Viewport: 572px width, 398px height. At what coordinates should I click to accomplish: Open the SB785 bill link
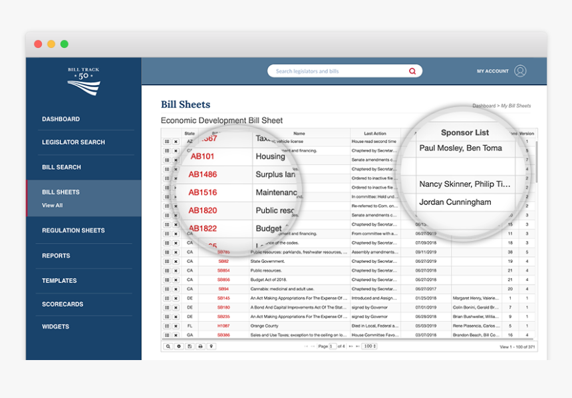223,252
